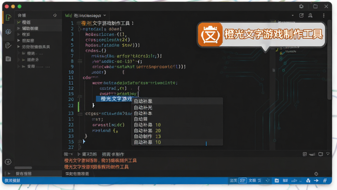The image size is (337, 190).
Task: Open the green file explorer activity icon
Action: (x=8, y=17)
